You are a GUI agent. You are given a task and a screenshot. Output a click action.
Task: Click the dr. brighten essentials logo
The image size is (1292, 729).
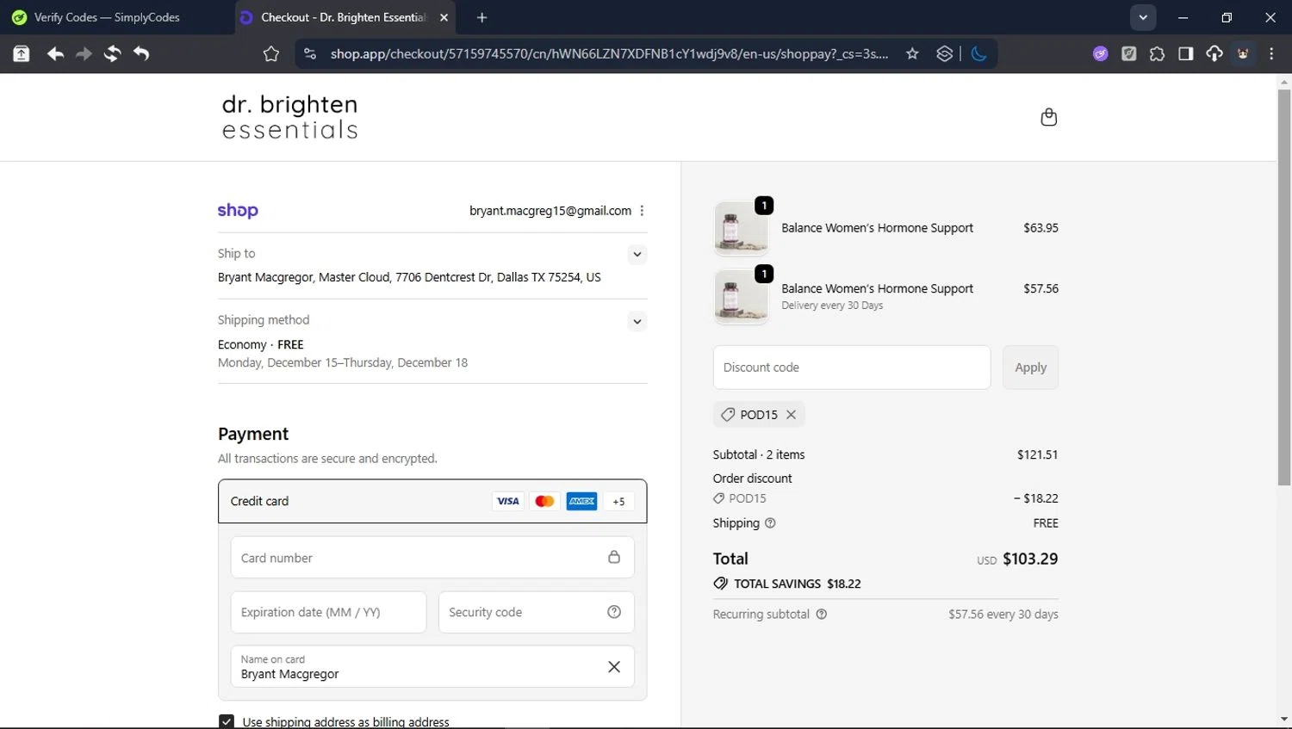pos(290,117)
